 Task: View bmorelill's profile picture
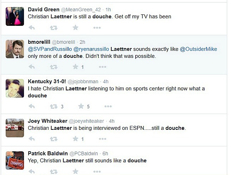[15, 49]
